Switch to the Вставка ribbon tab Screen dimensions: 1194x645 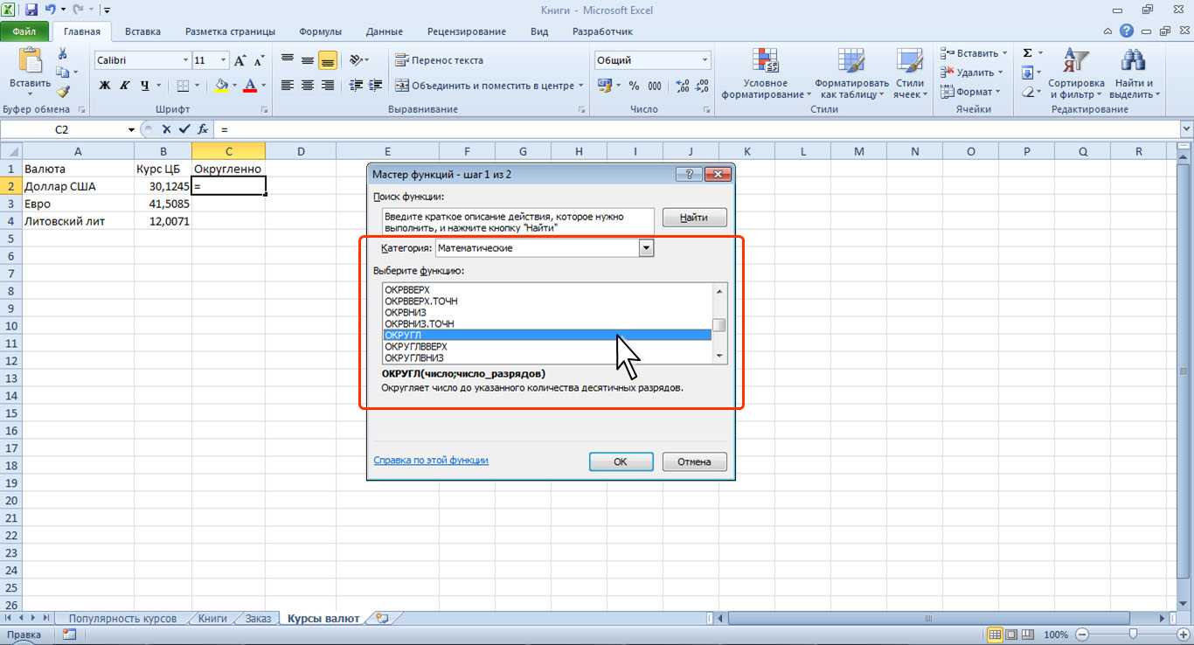point(142,31)
